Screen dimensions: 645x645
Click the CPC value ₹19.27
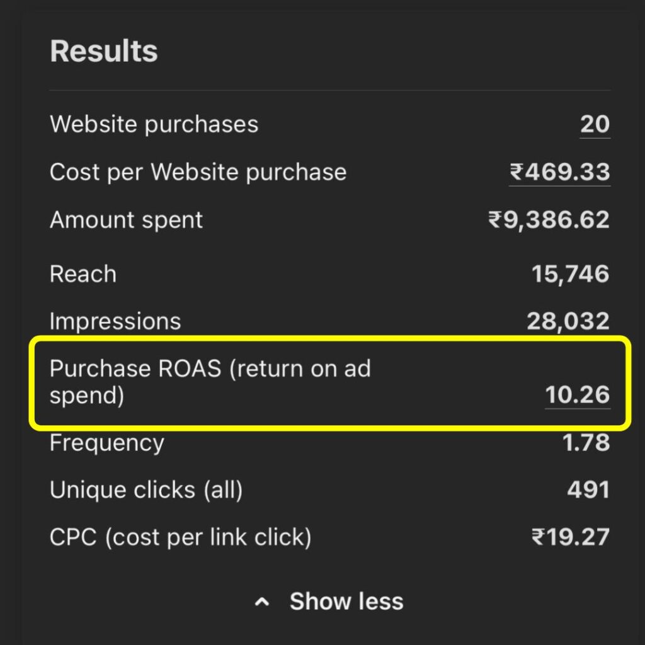click(571, 537)
